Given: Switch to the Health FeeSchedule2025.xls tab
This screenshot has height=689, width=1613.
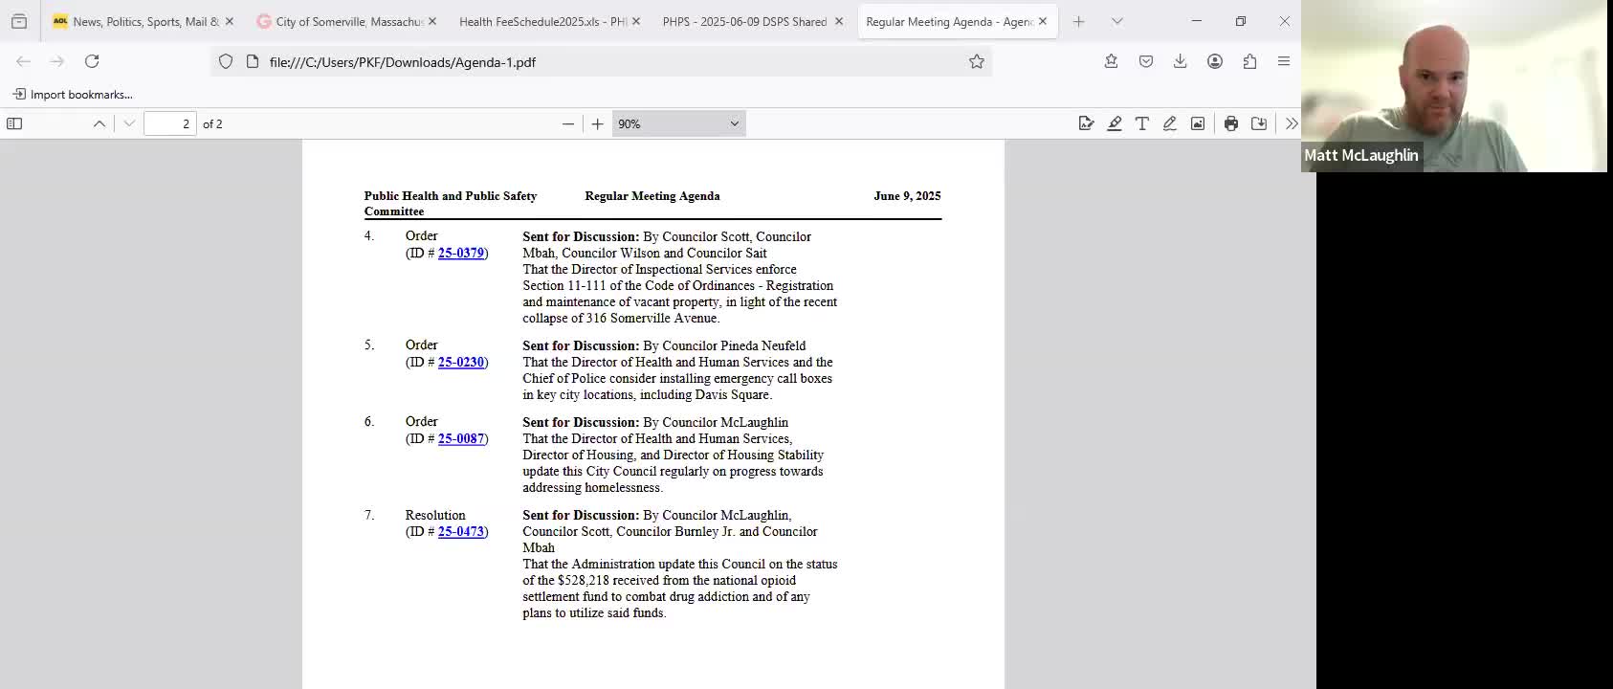Looking at the screenshot, I should point(541,21).
